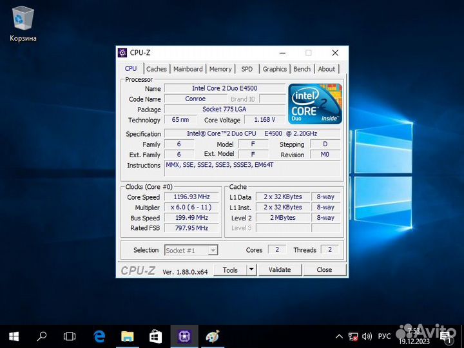
Task: Click the Intel Core 2 Duo logo
Action: (315, 104)
